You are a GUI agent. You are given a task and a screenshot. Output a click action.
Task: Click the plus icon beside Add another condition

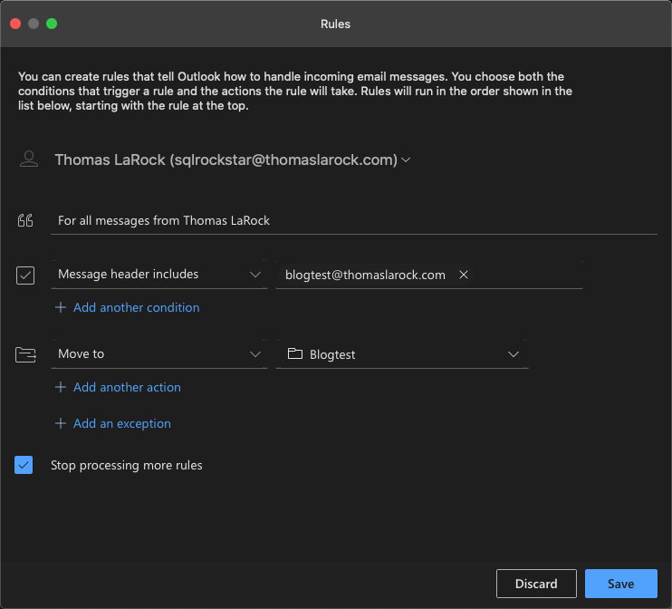click(x=61, y=307)
